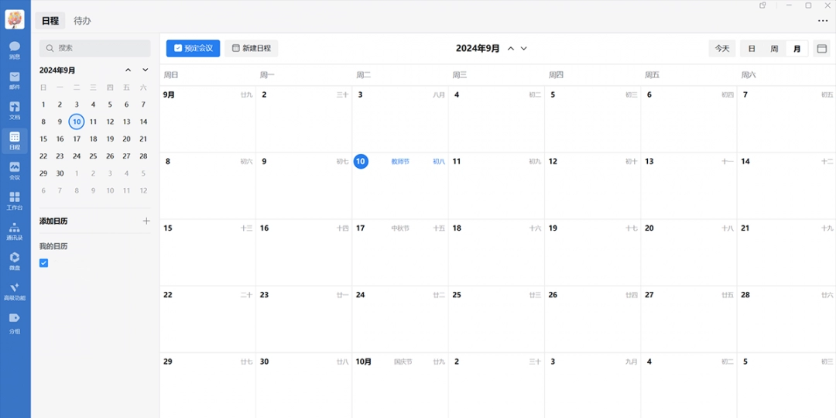The height and width of the screenshot is (418, 836).
Task: Click the 预定会议 button
Action: pyautogui.click(x=194, y=48)
